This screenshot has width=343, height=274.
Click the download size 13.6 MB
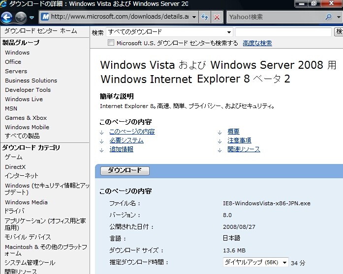(x=234, y=250)
